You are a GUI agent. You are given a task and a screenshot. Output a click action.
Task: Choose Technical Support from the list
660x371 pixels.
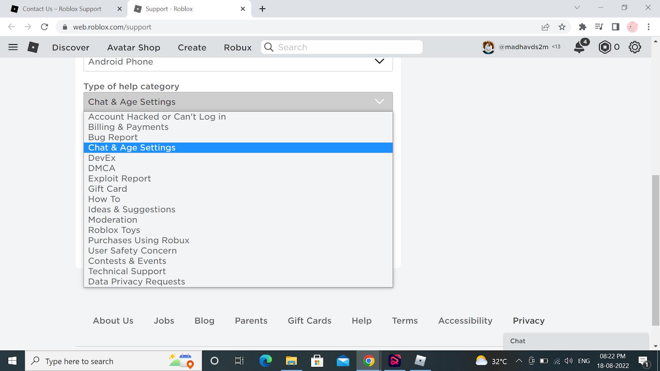click(127, 271)
